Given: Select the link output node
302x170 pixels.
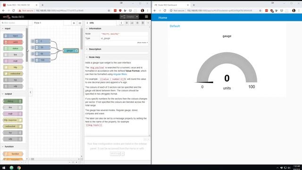Looking at the screenshot, I should click(x=13, y=108).
